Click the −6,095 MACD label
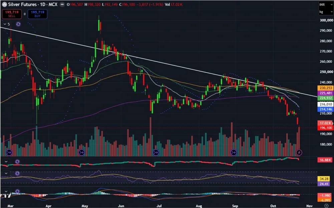 click(x=325, y=200)
